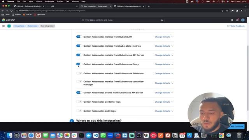Close the Add integration browser tab
This screenshot has height=140, width=249.
point(110,6)
